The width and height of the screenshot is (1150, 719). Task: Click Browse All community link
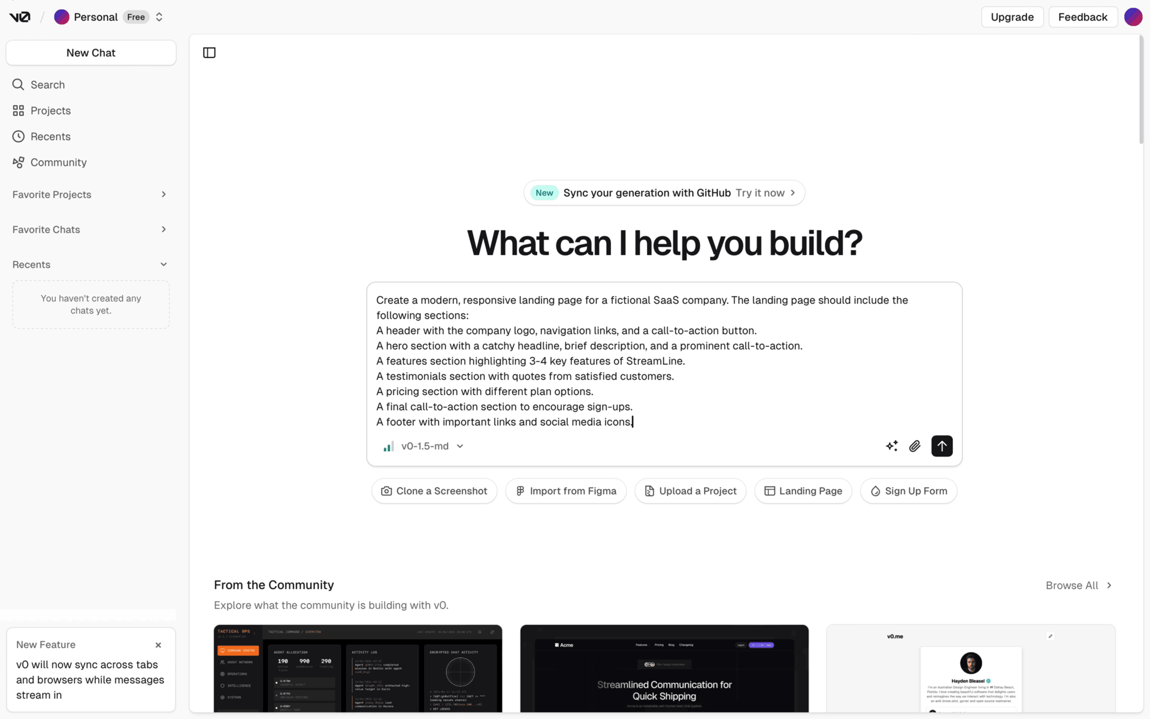tap(1079, 585)
